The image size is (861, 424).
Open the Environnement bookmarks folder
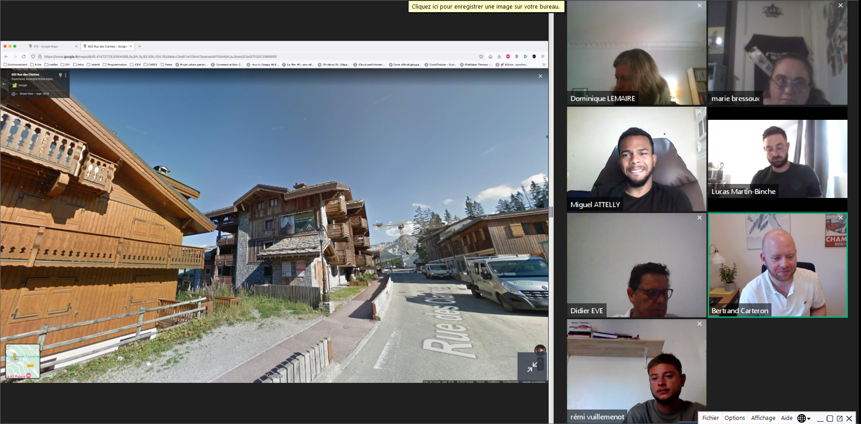click(x=15, y=65)
